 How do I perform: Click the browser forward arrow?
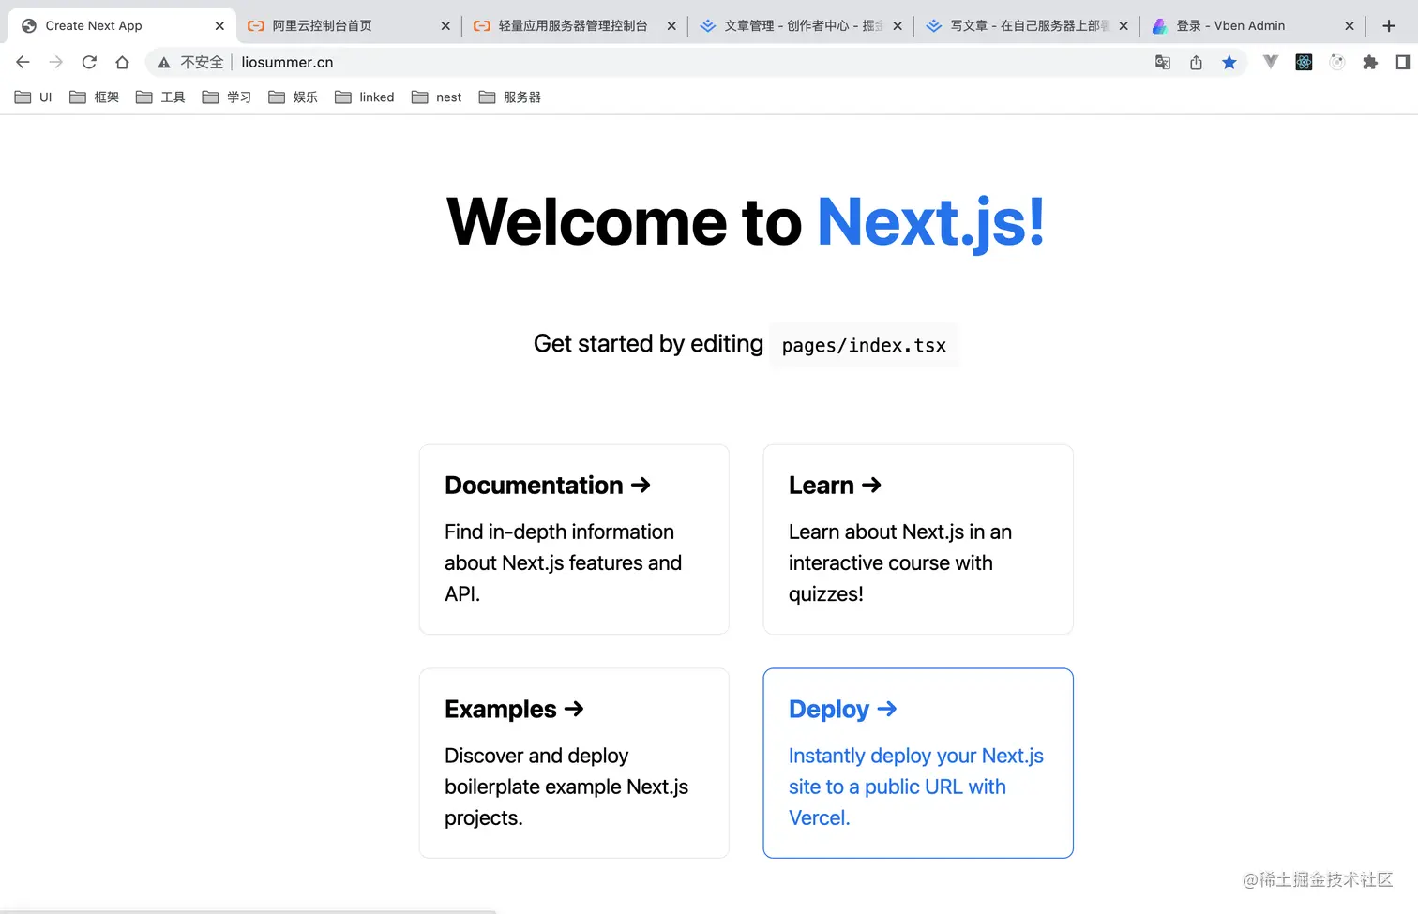[56, 62]
